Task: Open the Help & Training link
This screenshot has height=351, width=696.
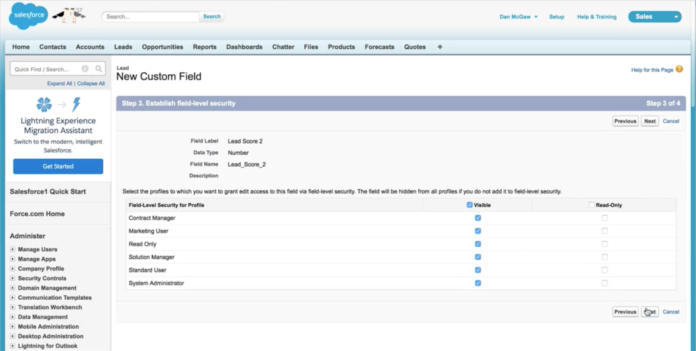Action: [x=597, y=17]
